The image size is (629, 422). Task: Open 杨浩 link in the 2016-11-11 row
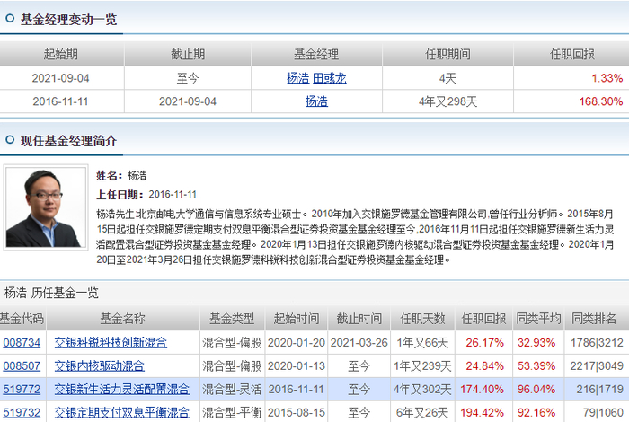pyautogui.click(x=316, y=101)
